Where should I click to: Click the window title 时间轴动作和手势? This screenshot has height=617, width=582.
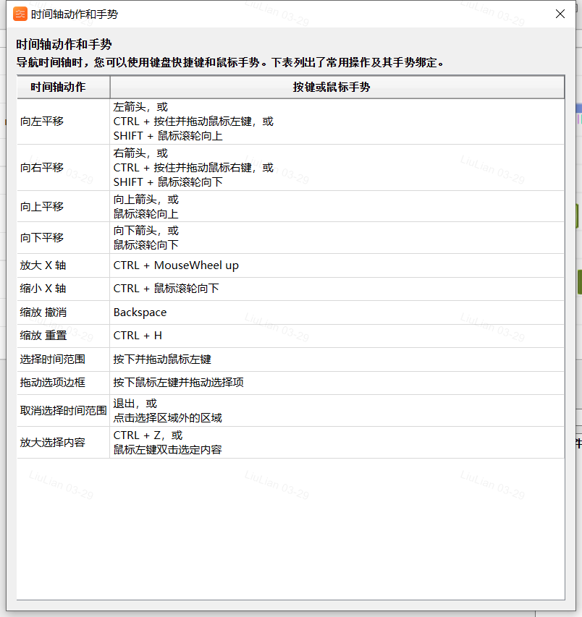75,14
